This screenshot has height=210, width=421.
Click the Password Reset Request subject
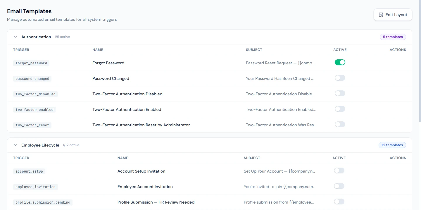[x=280, y=63]
